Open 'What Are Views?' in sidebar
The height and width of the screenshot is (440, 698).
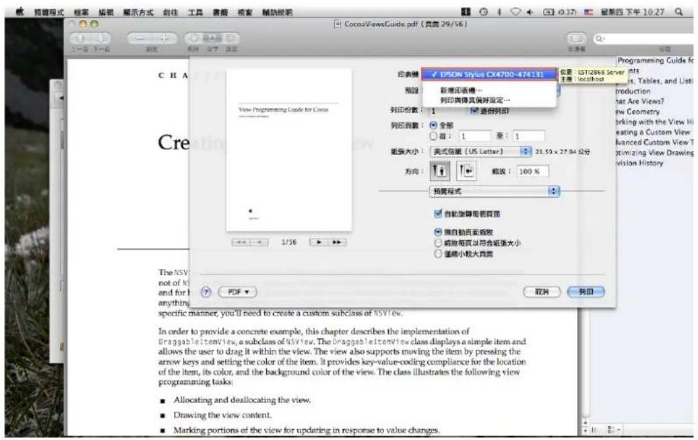pos(639,101)
